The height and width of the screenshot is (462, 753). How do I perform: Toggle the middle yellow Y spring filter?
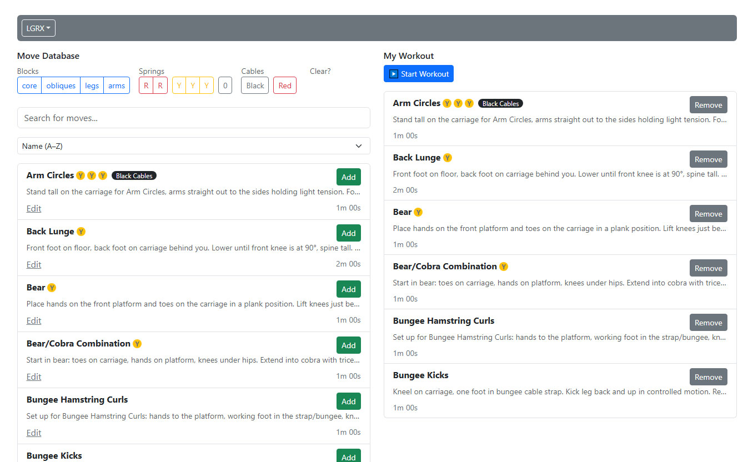point(193,86)
